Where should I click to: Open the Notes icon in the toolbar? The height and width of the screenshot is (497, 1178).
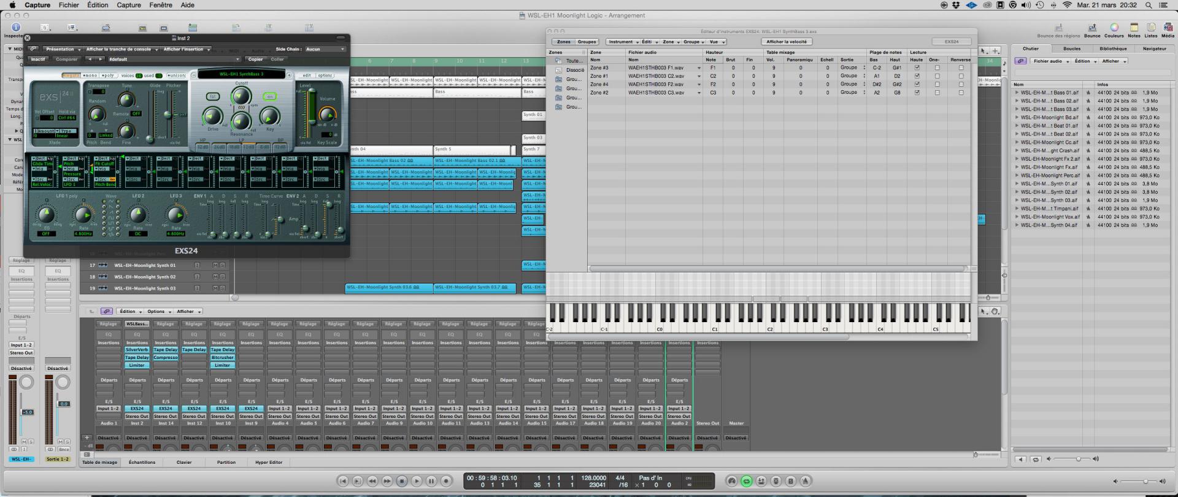click(x=1134, y=28)
